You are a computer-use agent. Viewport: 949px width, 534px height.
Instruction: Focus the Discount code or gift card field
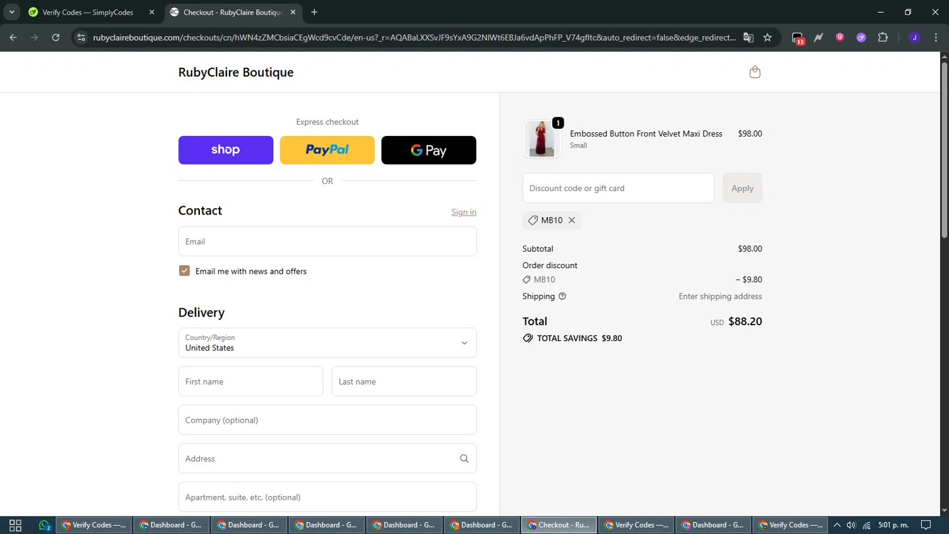pyautogui.click(x=619, y=188)
